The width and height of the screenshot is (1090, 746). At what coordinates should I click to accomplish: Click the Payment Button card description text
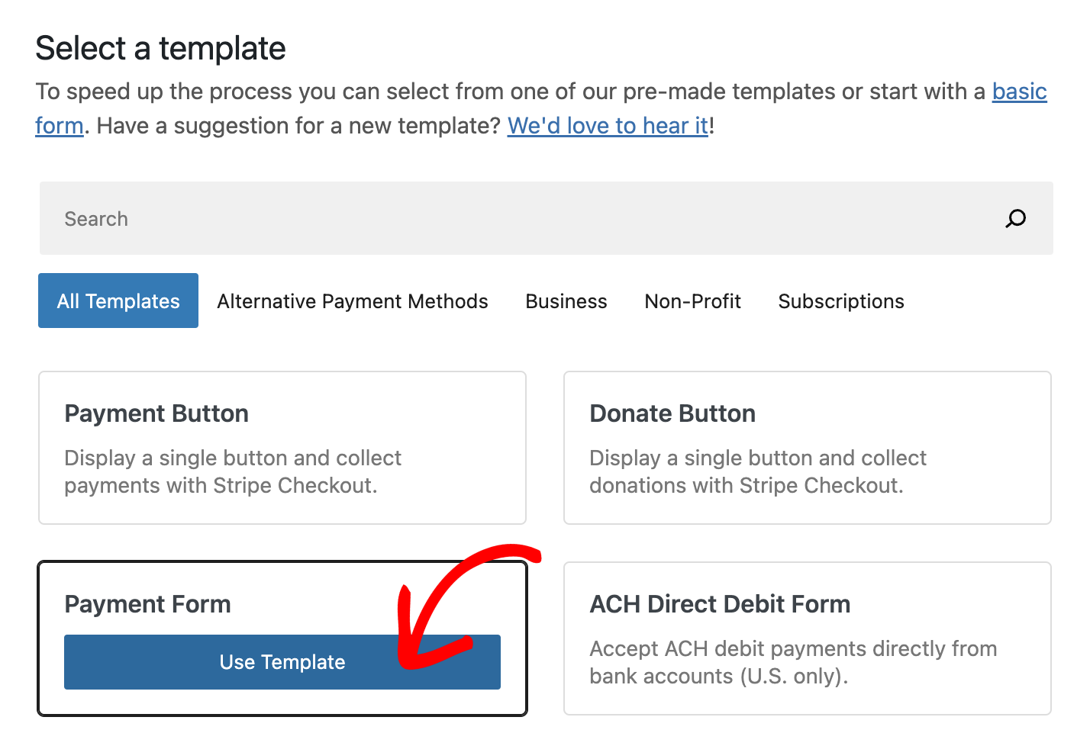(232, 471)
